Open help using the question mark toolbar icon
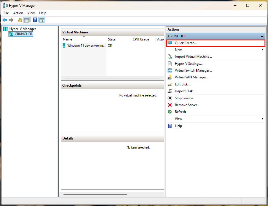Screen dimensions: 268x206 pos(34,20)
